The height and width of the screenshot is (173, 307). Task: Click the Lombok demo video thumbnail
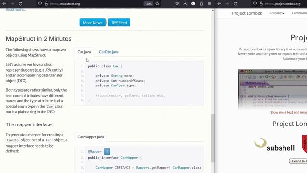tap(272, 89)
